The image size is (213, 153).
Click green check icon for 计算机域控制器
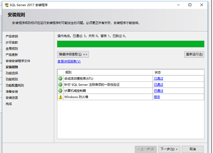tap(60, 91)
